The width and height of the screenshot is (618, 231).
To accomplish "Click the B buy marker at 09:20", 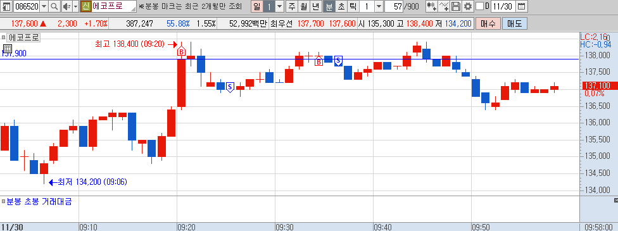I will (181, 51).
